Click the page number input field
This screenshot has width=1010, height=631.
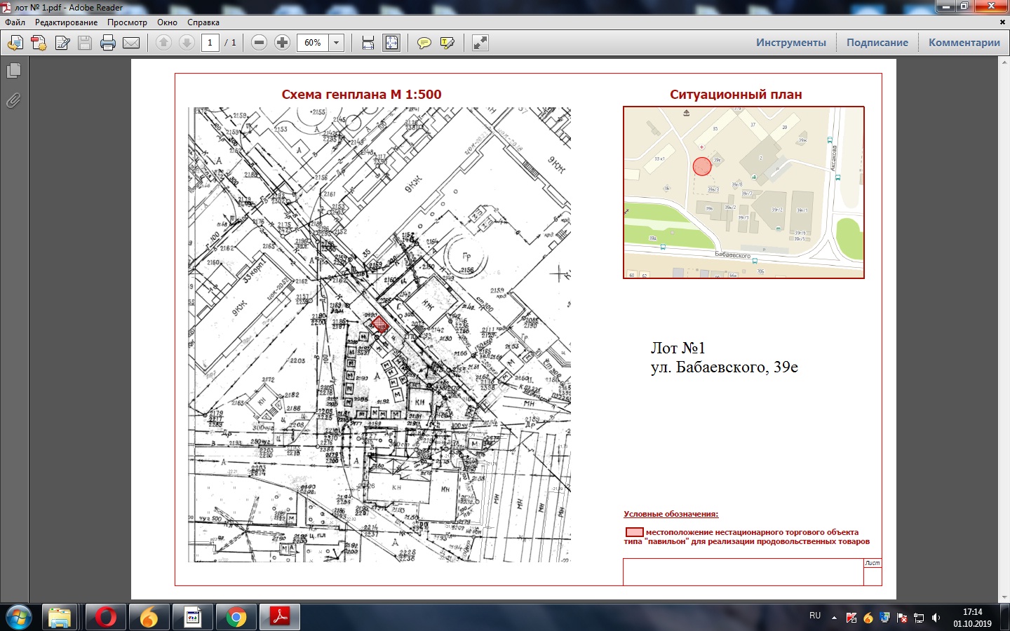click(x=210, y=43)
